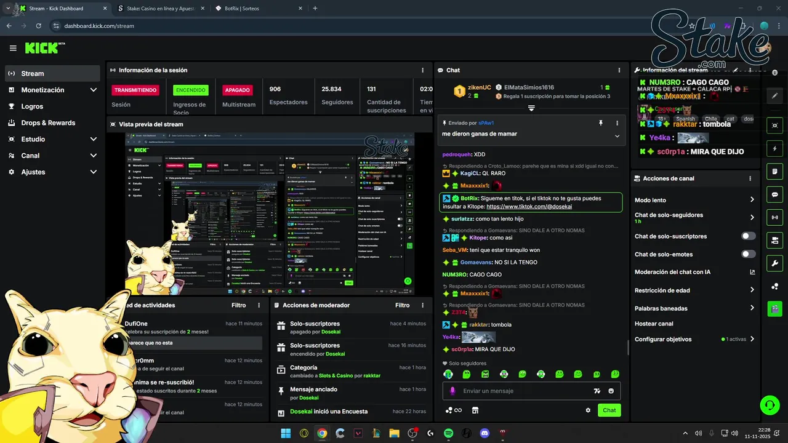788x443 pixels.
Task: Click the broadcast signal icon in the right rail
Action: point(774,217)
